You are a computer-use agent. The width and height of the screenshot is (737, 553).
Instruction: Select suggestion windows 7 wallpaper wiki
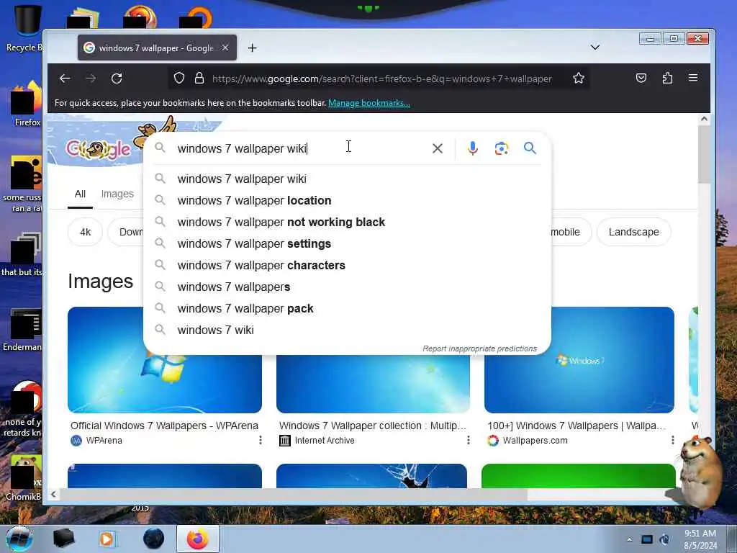click(x=347, y=179)
